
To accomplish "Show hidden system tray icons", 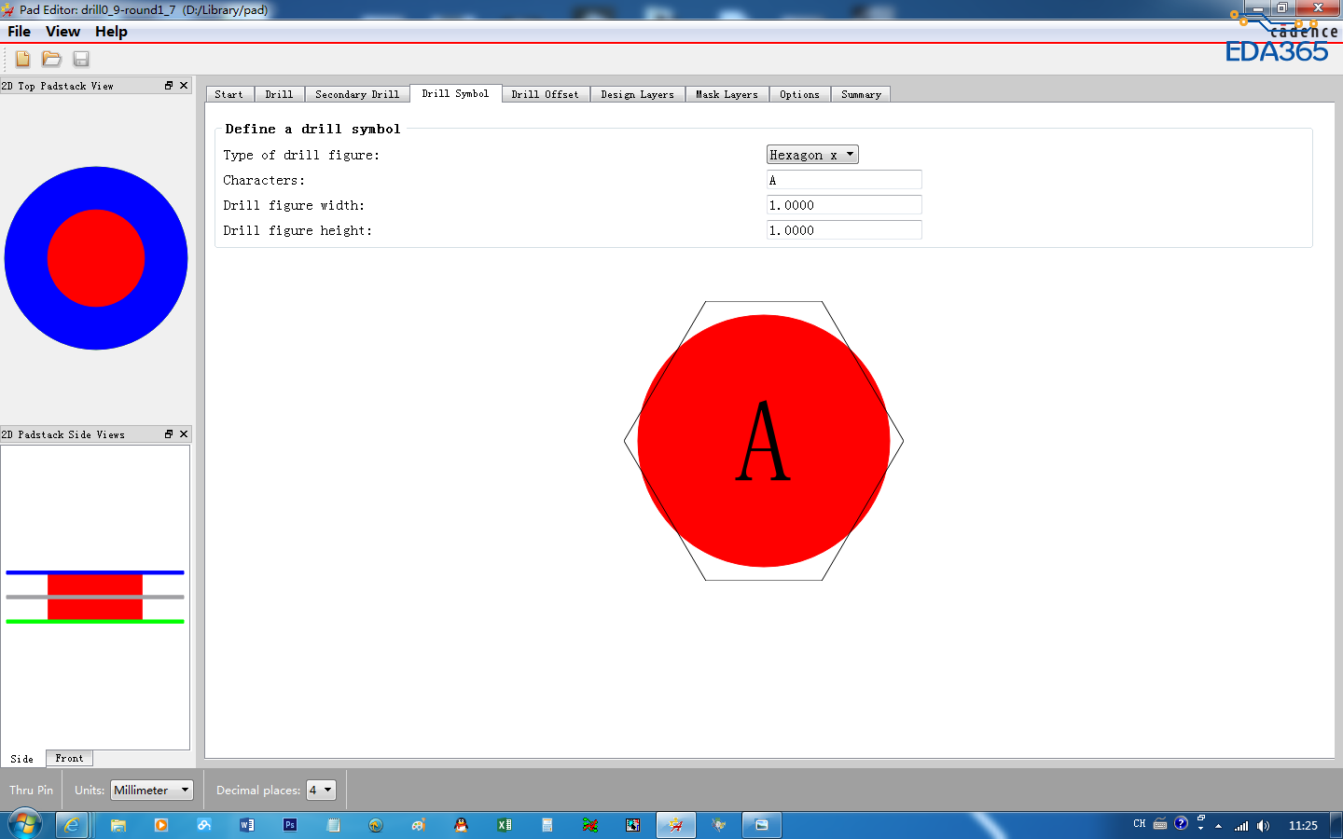I will click(1218, 826).
